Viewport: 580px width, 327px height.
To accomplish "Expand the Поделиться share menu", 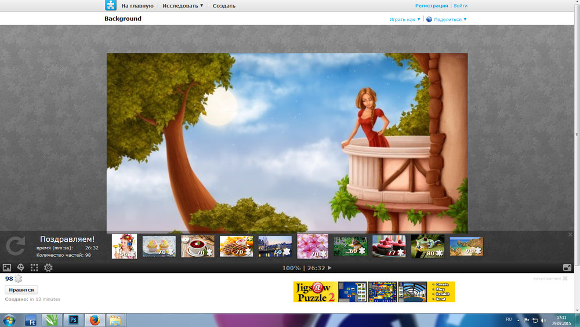I will coord(447,19).
